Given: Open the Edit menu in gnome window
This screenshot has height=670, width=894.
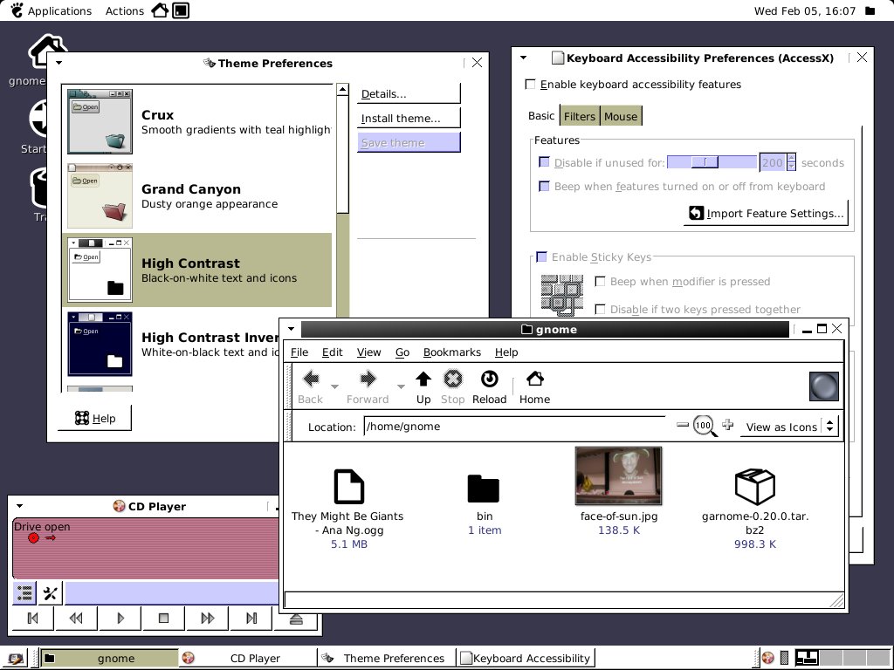Looking at the screenshot, I should (x=333, y=352).
